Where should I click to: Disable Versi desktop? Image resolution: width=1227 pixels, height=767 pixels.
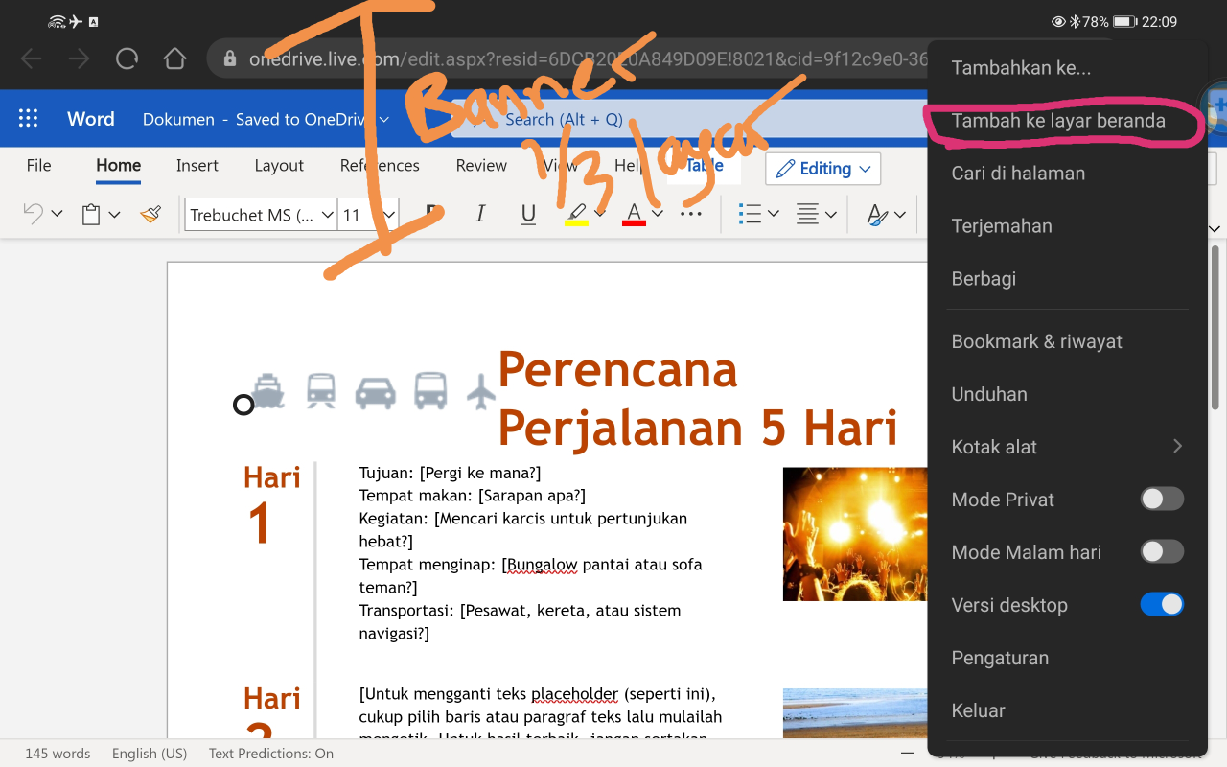[1161, 604]
